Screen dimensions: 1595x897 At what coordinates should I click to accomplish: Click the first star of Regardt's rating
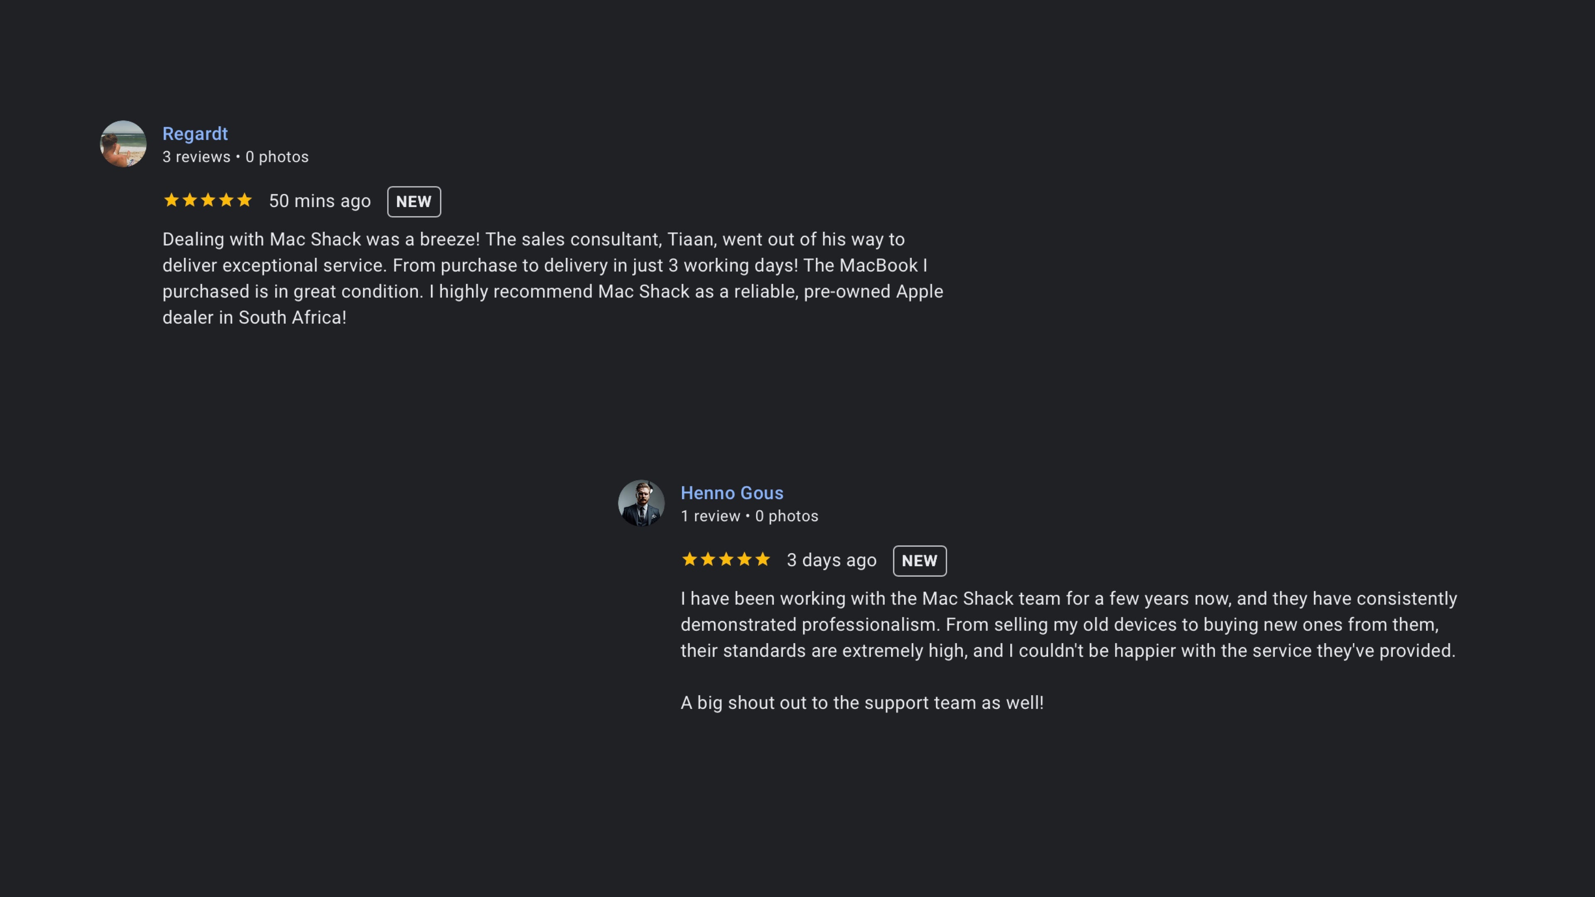[172, 200]
